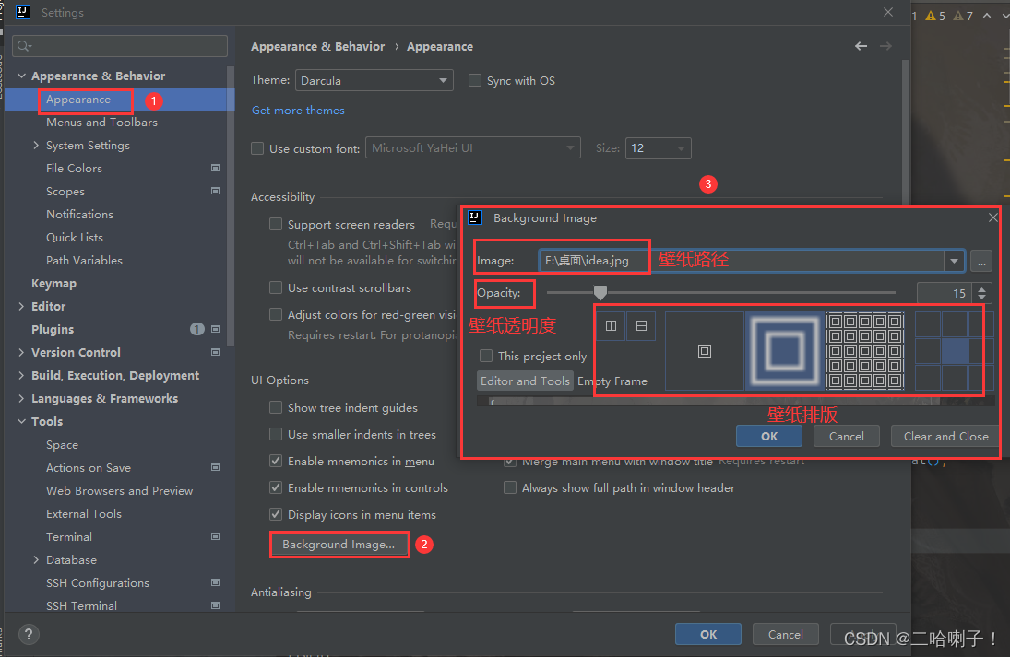Click the warning count indicator in editor
This screenshot has height=657, width=1010.
pos(936,16)
